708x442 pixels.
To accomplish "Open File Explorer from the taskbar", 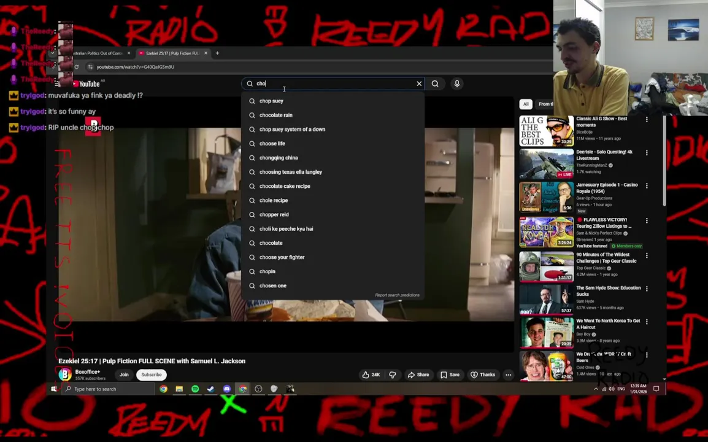I will [179, 389].
